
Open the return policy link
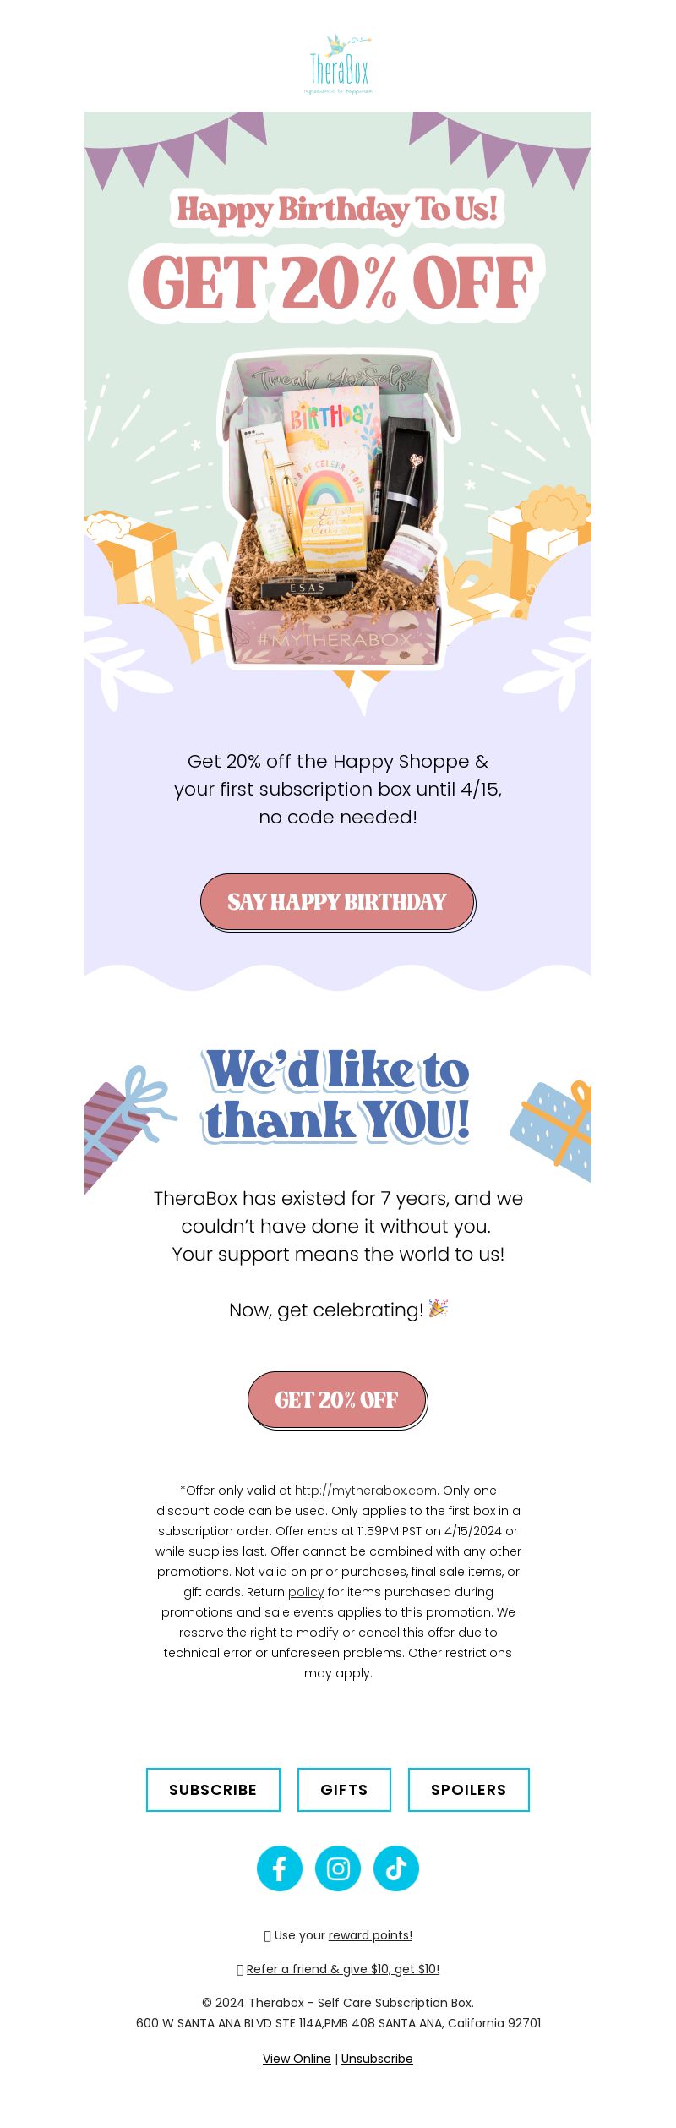tap(306, 1591)
